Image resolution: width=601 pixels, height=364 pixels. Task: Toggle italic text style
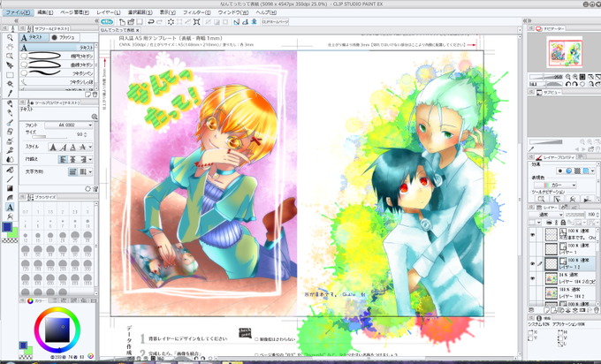click(63, 148)
